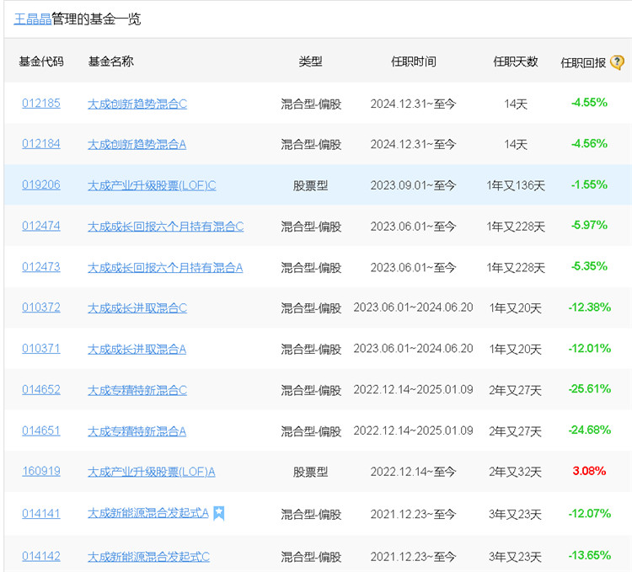632x572 pixels.
Task: Select the -13.65% return value
Action: [590, 555]
